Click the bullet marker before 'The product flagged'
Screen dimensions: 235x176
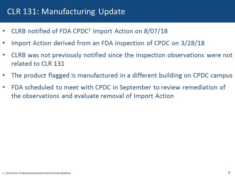click(4, 75)
